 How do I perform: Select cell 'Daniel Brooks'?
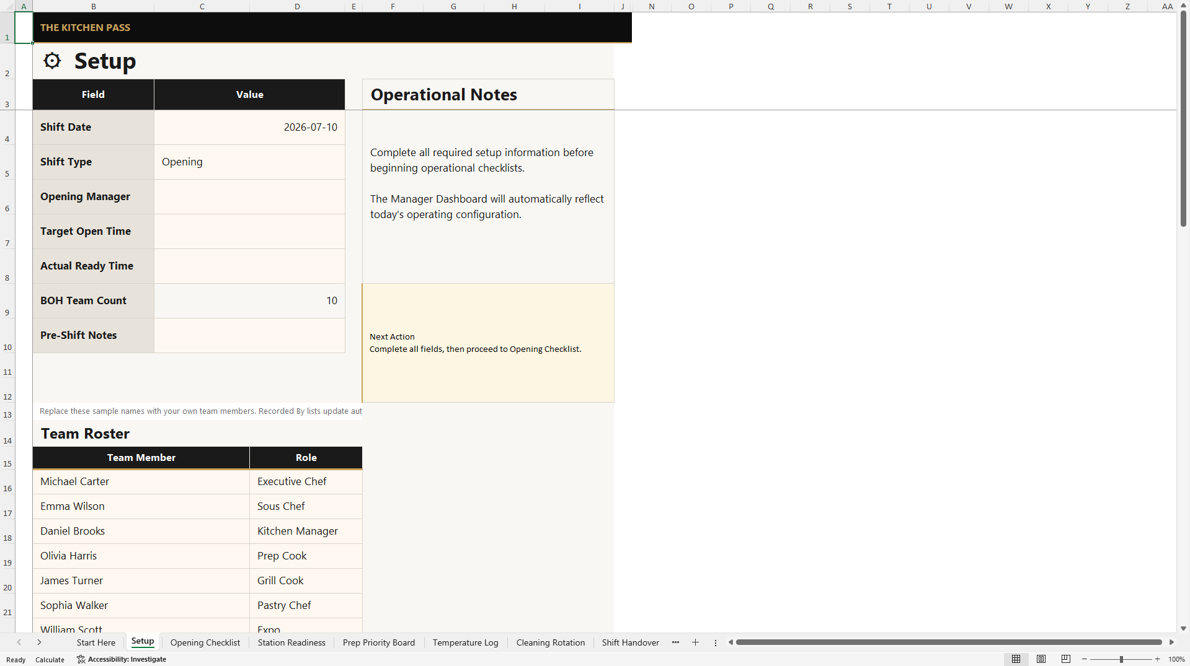(x=141, y=532)
